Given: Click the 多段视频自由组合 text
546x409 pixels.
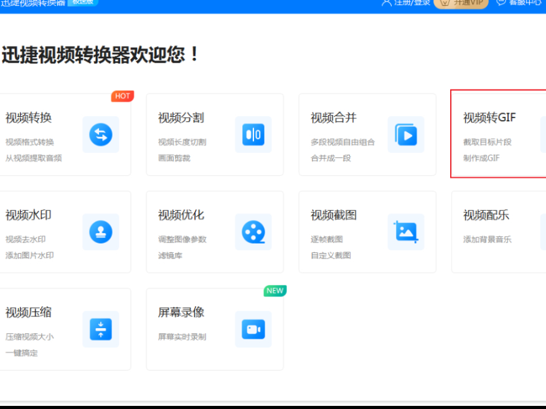Looking at the screenshot, I should coord(342,142).
